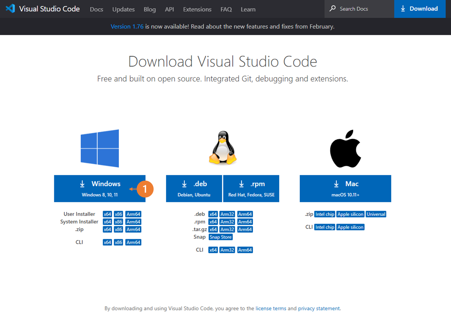Select Linux .deb x64 link
This screenshot has width=451, height=322.
click(x=213, y=214)
